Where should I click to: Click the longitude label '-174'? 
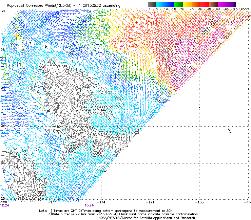pos(101,202)
